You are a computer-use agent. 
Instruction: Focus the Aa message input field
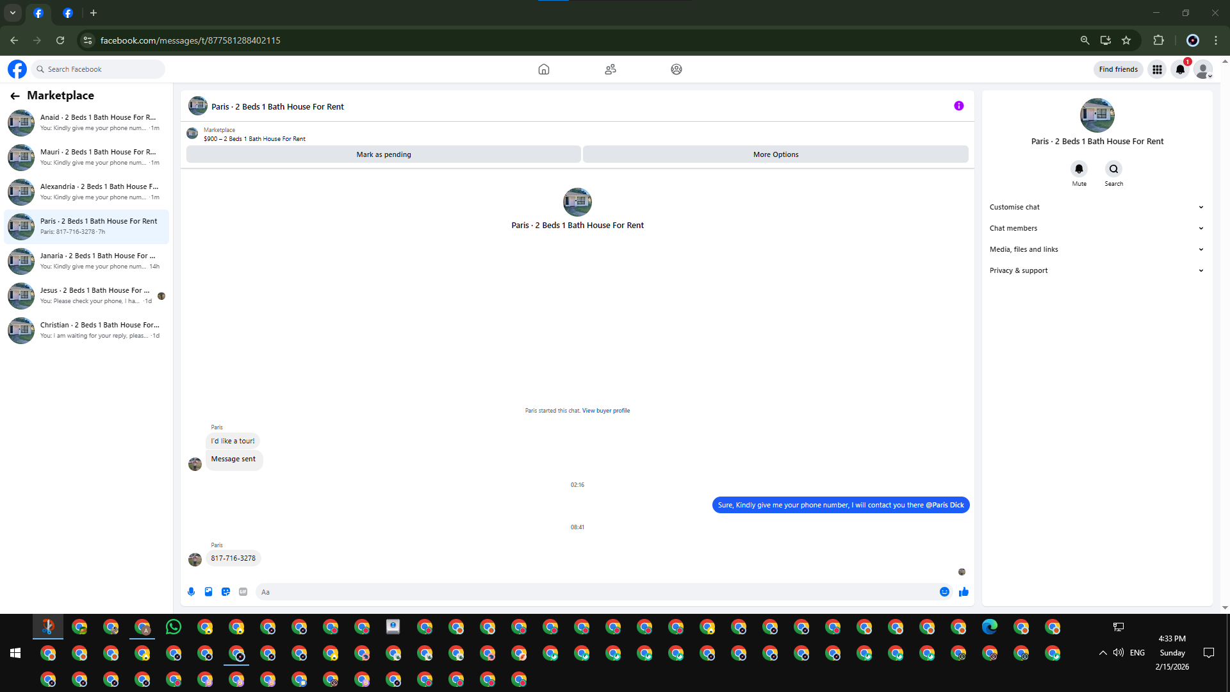[x=596, y=592]
